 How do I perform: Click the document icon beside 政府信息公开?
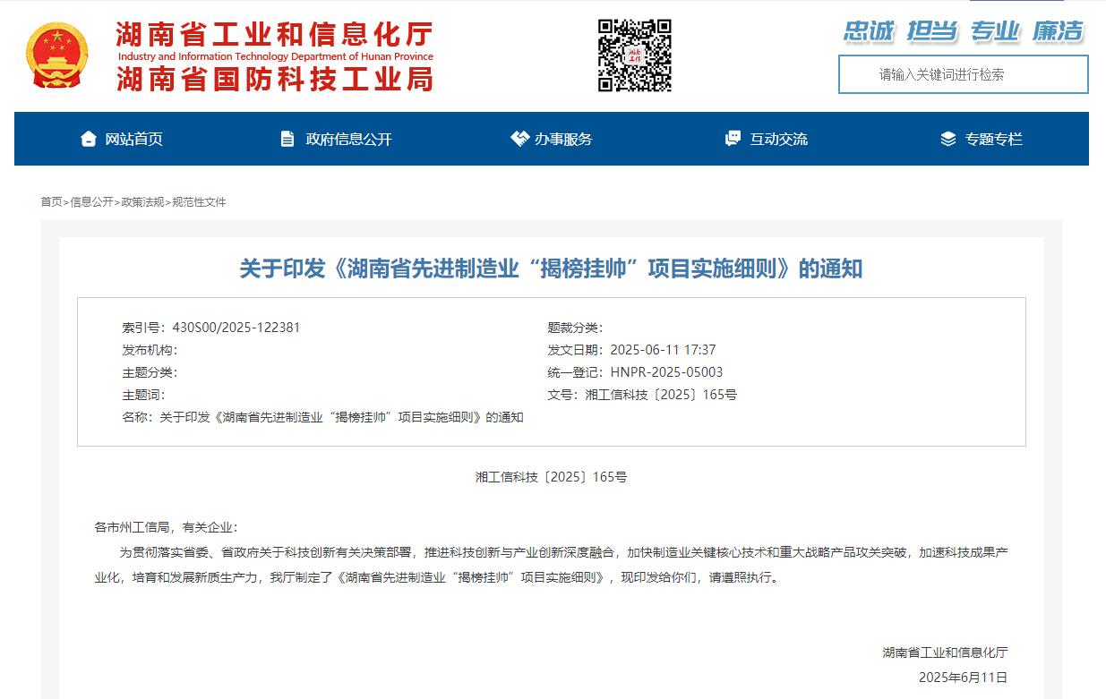[x=287, y=139]
